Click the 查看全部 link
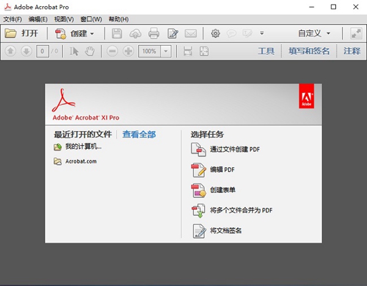 tap(139, 134)
